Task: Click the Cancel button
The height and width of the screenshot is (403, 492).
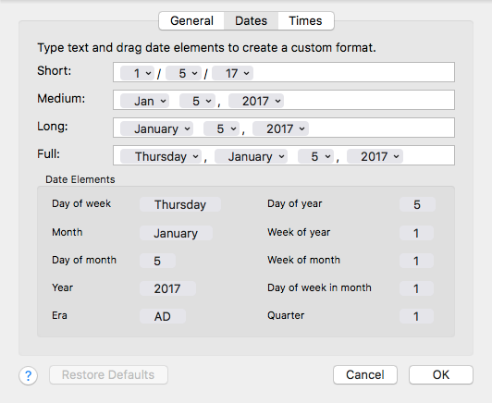Action: [365, 374]
